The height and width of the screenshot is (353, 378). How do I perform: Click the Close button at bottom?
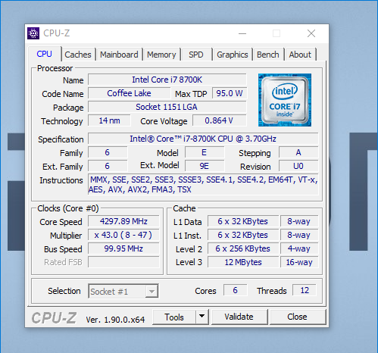coord(297,317)
